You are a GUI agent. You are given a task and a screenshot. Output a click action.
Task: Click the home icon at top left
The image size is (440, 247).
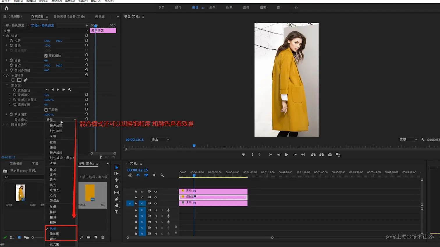7,8
